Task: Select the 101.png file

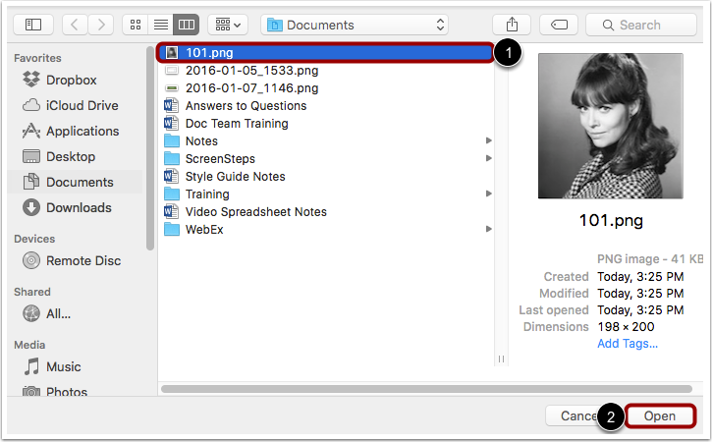Action: point(325,53)
